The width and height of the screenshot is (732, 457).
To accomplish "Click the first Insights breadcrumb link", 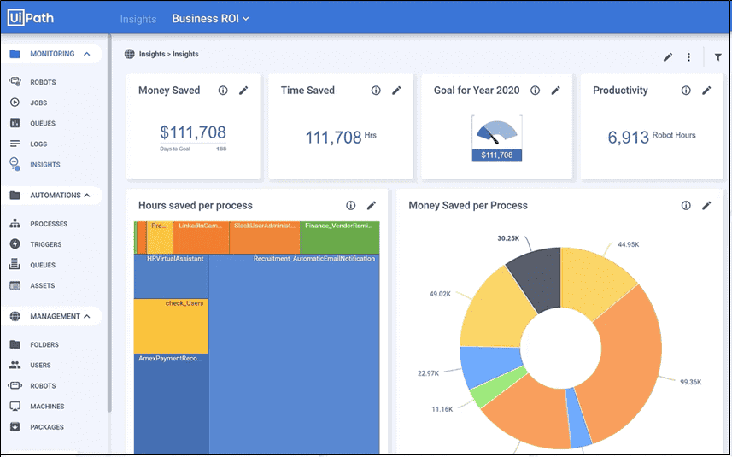I will [152, 54].
